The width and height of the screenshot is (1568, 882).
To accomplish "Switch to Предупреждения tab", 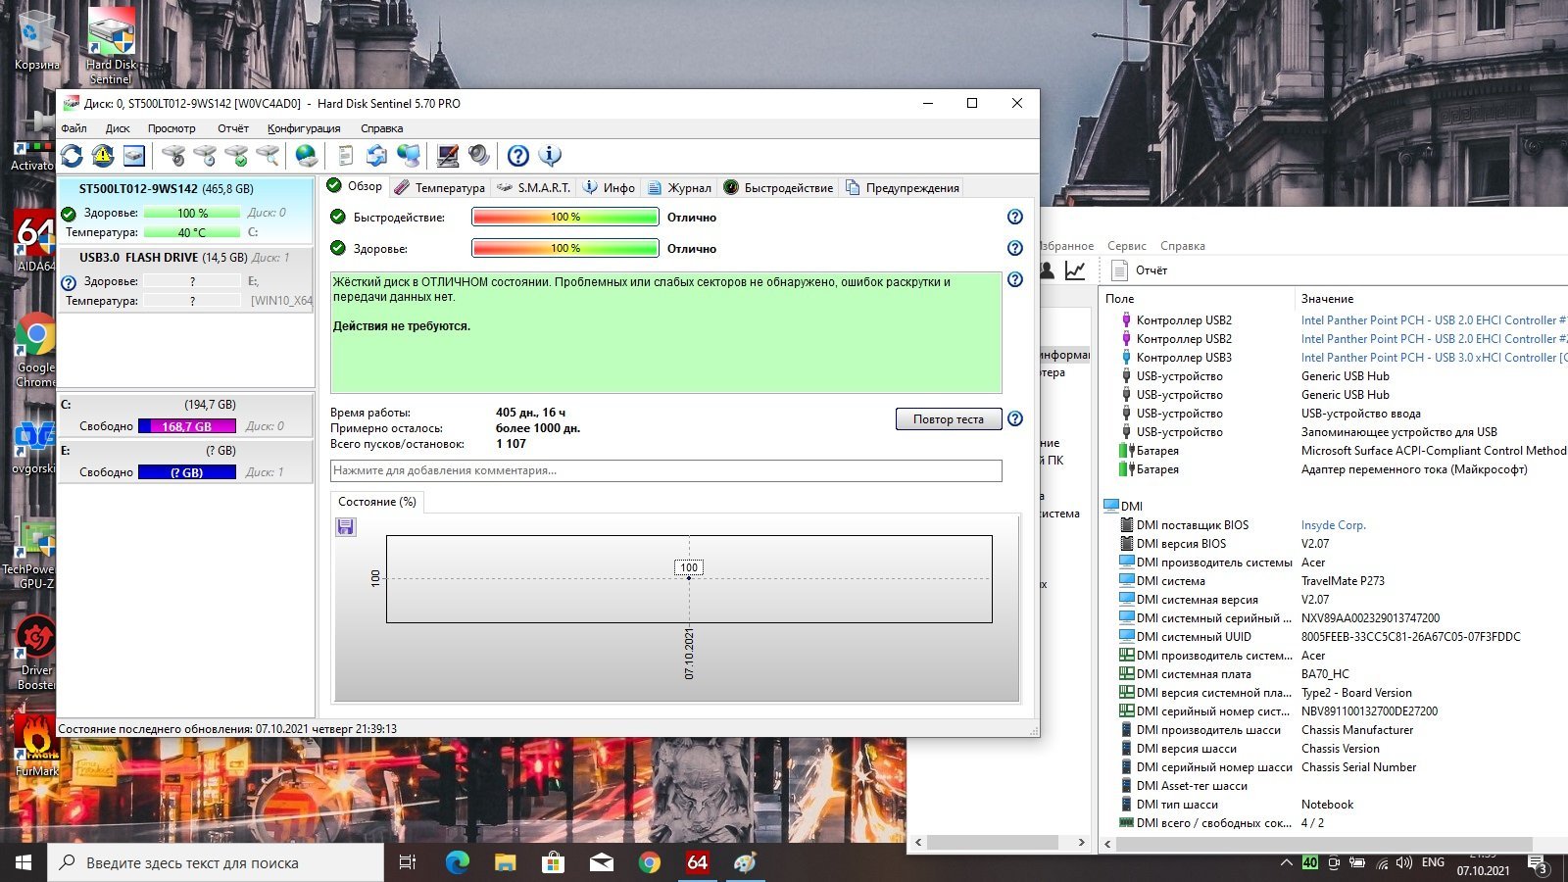I will pos(902,188).
